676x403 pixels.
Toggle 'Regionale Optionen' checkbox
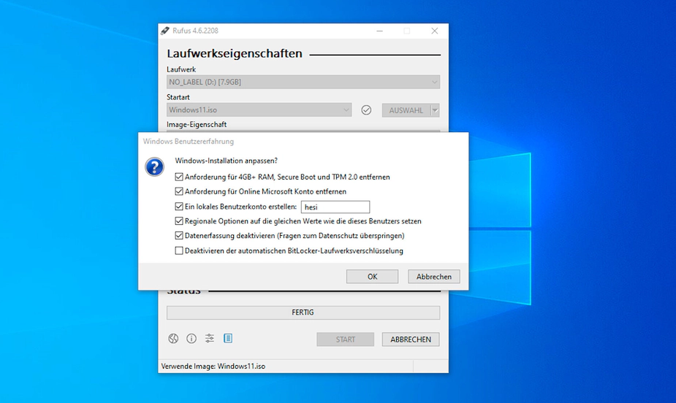coord(179,221)
